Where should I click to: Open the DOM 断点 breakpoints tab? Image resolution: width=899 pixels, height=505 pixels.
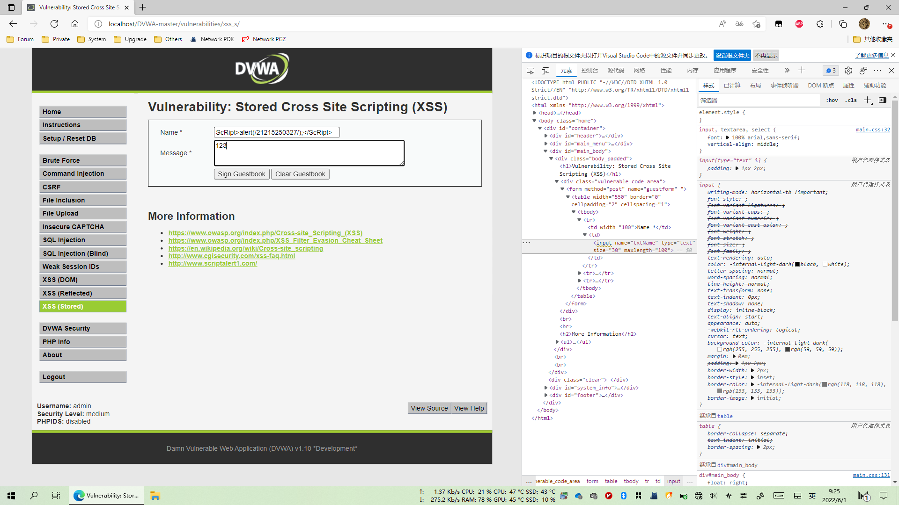click(x=821, y=86)
